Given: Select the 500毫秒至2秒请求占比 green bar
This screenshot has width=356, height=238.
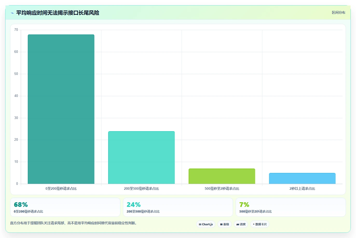Looking at the screenshot, I should pyautogui.click(x=222, y=176).
